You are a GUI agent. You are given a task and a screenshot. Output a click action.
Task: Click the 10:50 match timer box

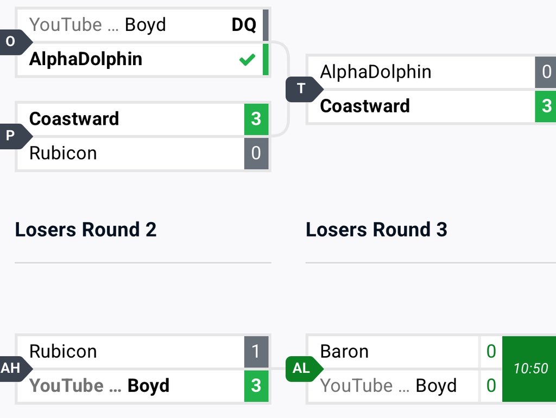tap(529, 369)
